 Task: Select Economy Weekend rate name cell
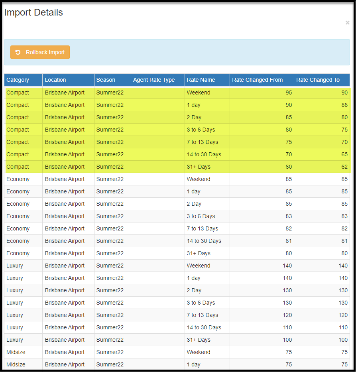pyautogui.click(x=207, y=179)
